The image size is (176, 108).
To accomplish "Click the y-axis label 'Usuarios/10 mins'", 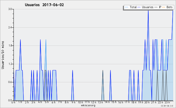I will click(x=3, y=55).
